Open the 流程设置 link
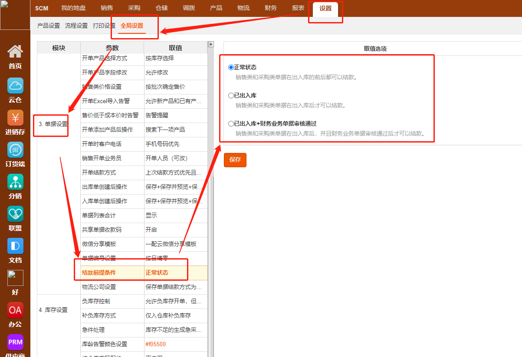Image resolution: width=522 pixels, height=357 pixels. point(76,26)
